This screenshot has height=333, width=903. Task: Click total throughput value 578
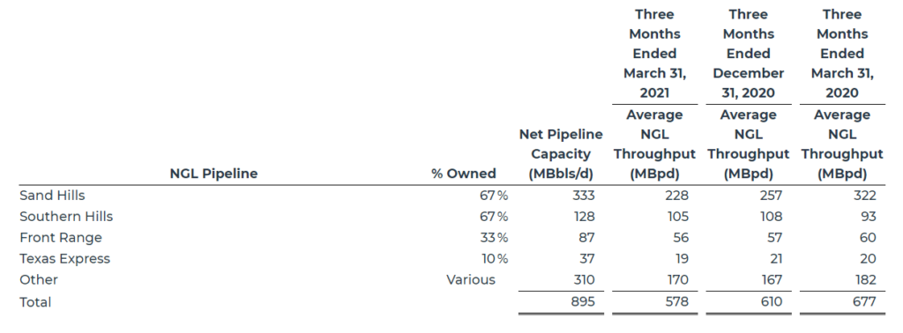coord(676,302)
